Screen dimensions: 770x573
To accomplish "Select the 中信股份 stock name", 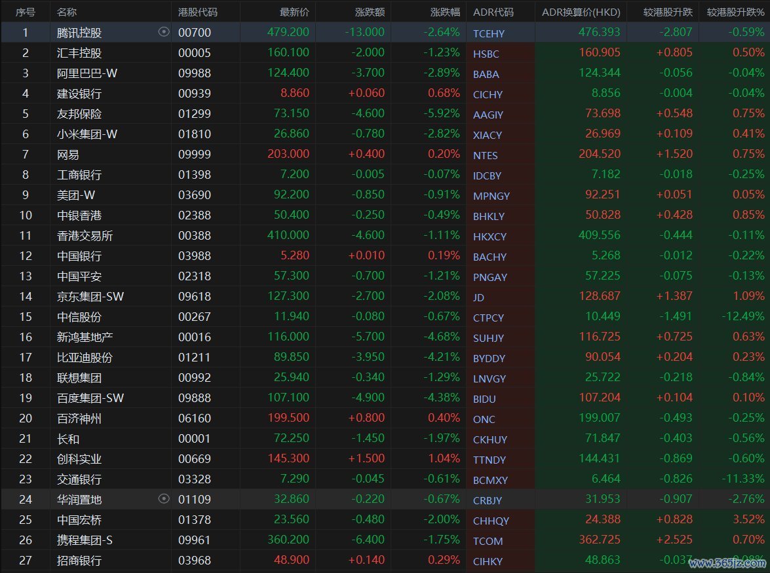I will (x=79, y=317).
